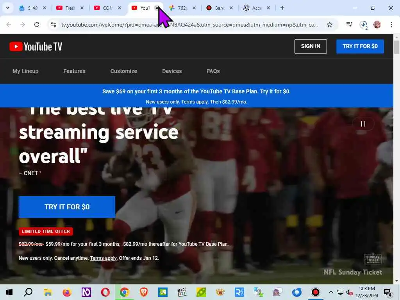400x300 pixels.
Task: Reload the current page
Action: click(37, 25)
